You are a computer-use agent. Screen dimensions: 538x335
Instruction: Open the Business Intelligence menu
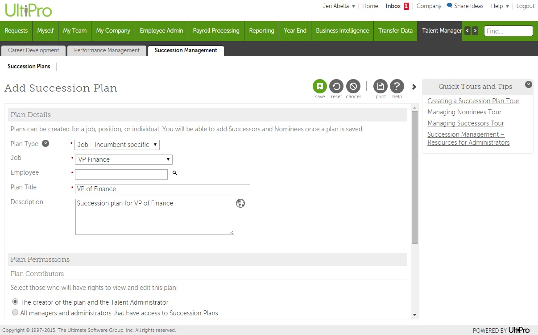(x=342, y=31)
